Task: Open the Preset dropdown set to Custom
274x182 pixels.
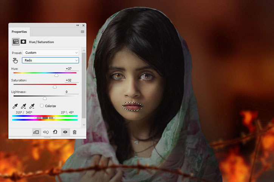Action: click(x=51, y=53)
